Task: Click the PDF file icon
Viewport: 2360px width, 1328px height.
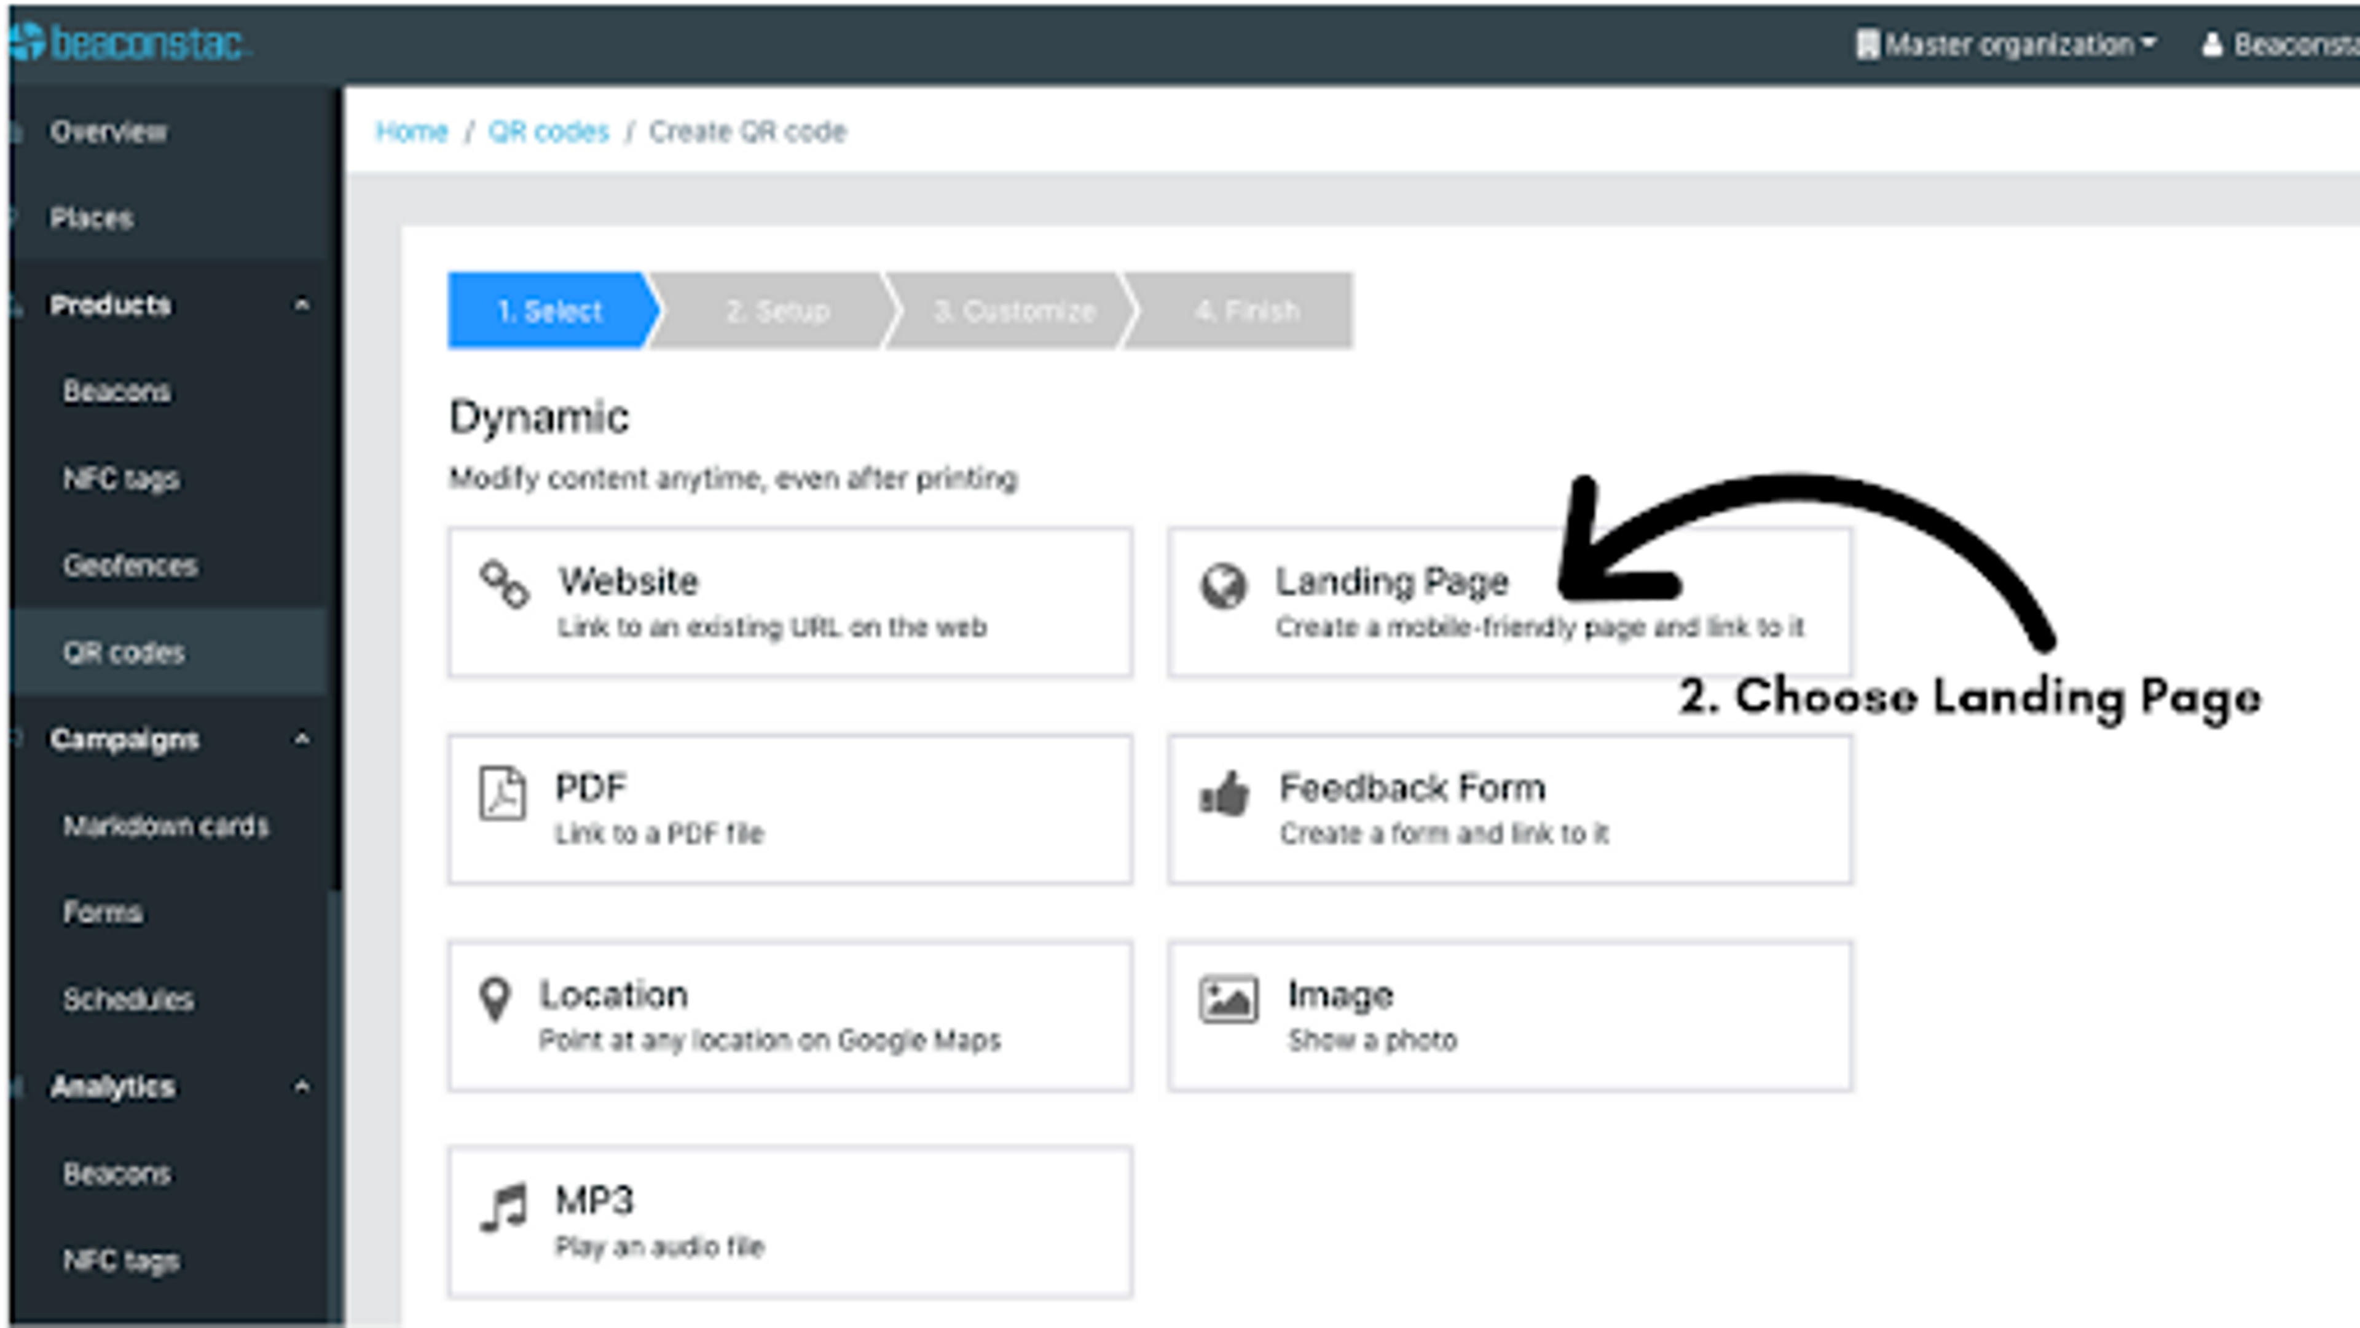Action: point(503,792)
